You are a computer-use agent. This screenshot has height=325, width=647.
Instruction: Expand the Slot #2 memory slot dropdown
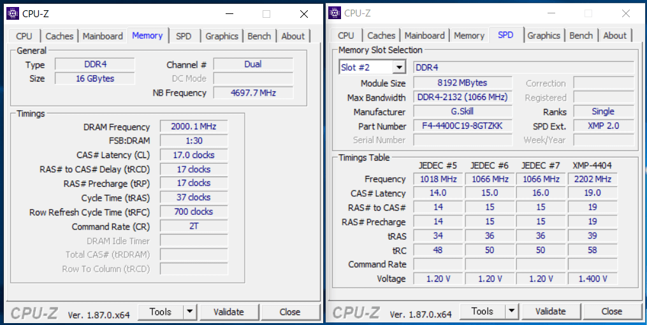[400, 67]
